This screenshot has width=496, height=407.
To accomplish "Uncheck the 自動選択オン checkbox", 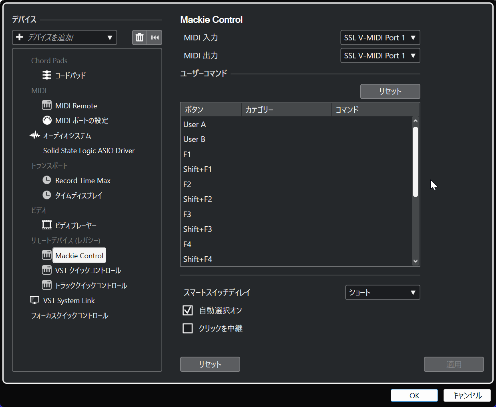I will click(188, 310).
